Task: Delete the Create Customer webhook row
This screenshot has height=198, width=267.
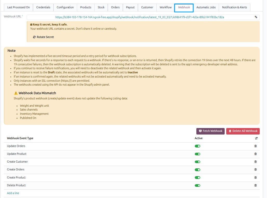Action: tap(255, 162)
